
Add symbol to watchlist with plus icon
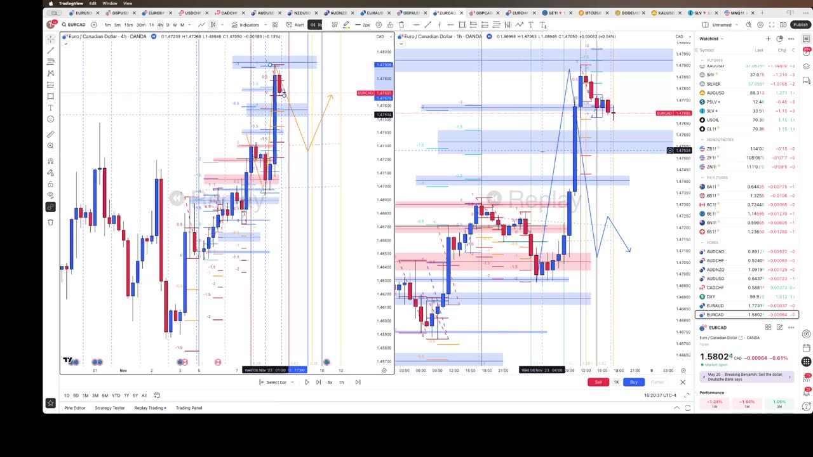768,39
